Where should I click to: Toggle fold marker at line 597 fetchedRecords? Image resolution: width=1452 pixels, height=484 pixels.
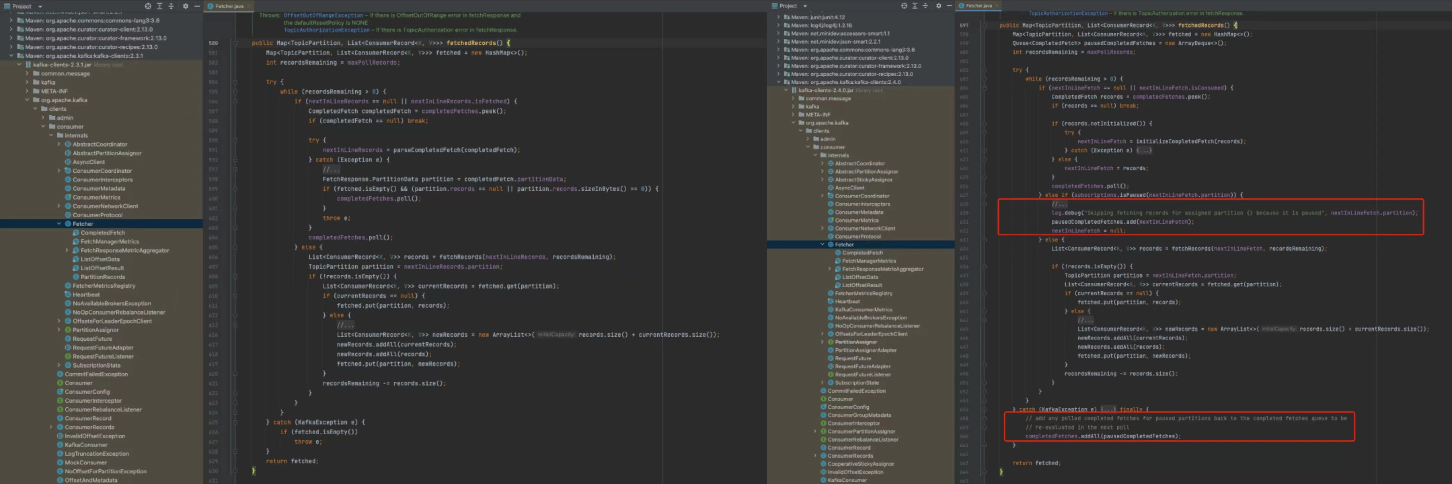click(x=985, y=25)
